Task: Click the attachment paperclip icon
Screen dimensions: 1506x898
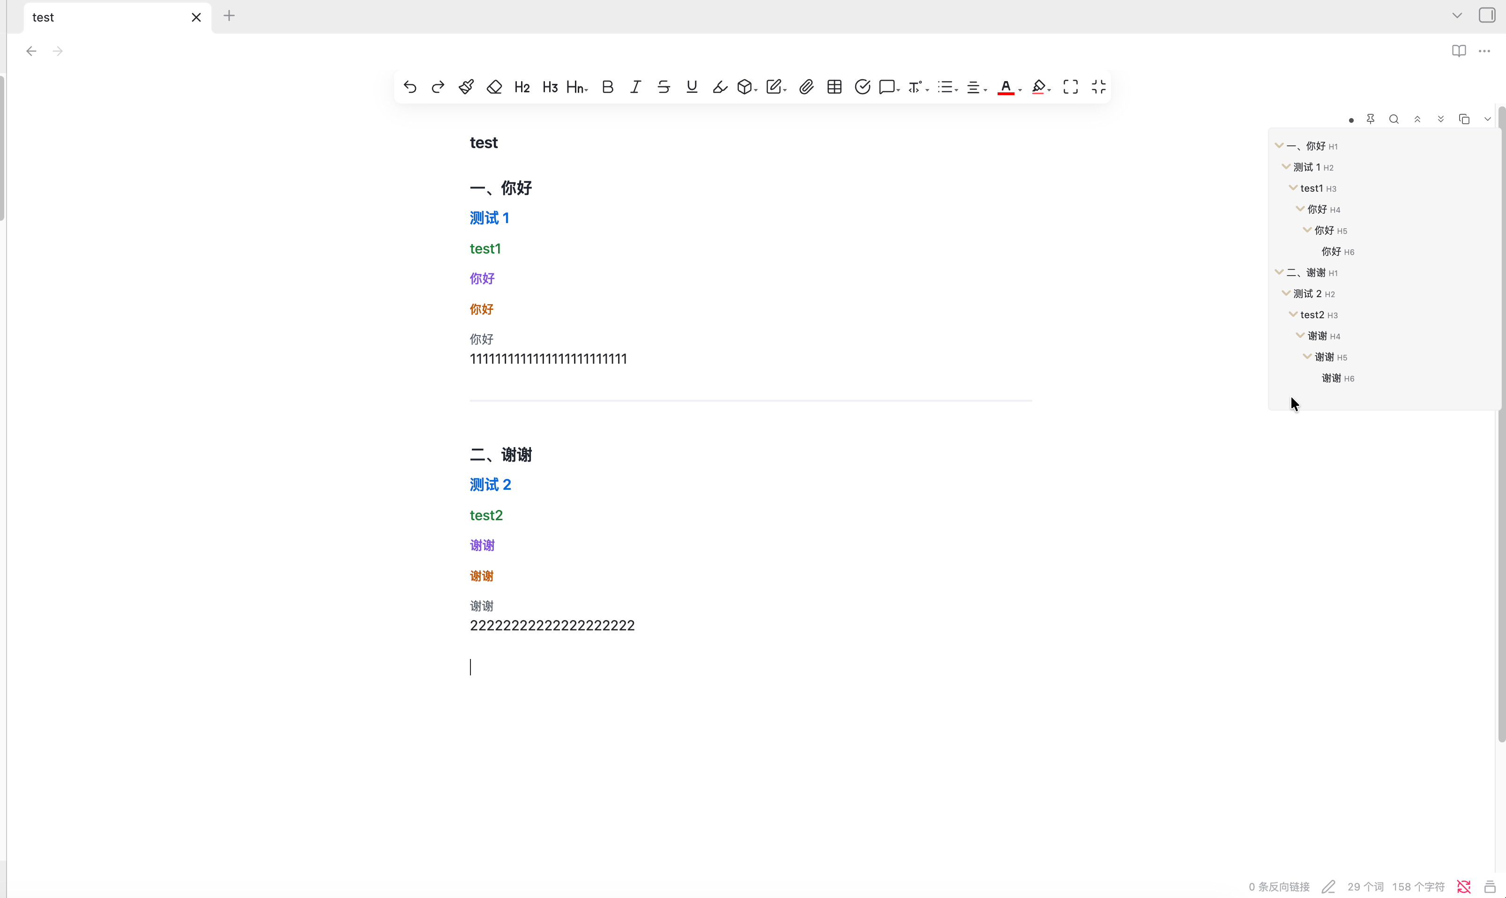Action: point(806,87)
